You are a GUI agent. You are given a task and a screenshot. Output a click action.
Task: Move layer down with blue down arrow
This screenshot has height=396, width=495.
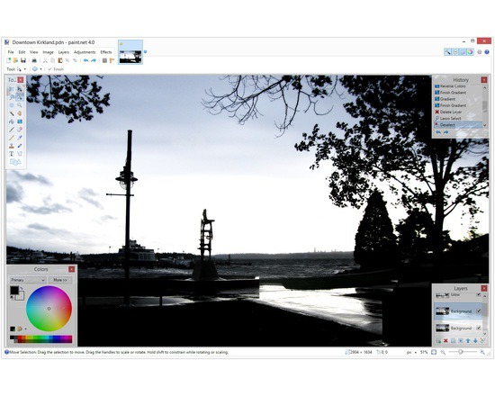pyautogui.click(x=475, y=341)
